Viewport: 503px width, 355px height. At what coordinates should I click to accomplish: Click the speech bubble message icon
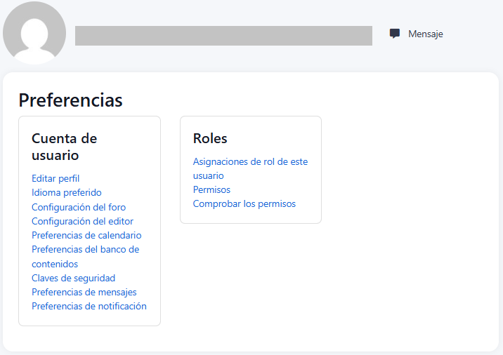tap(395, 34)
